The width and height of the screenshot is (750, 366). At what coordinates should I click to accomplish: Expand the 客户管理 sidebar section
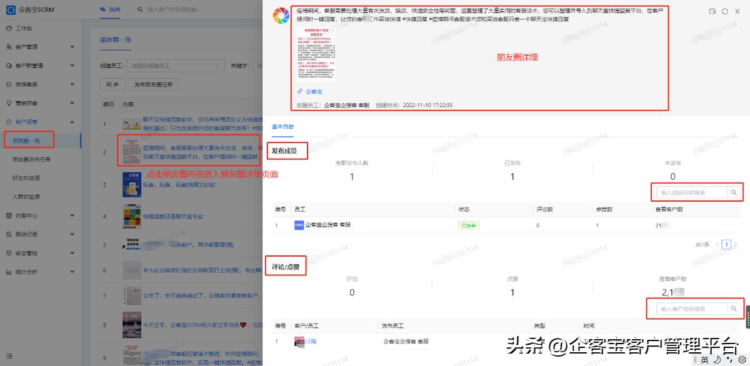[x=28, y=46]
